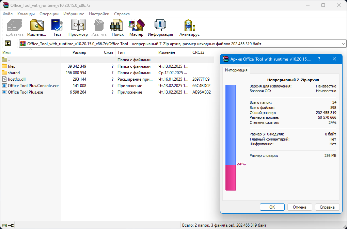The width and height of the screenshot is (347, 229).
Task: Click the CRC32 value AB96AB32
Action: 202,92
